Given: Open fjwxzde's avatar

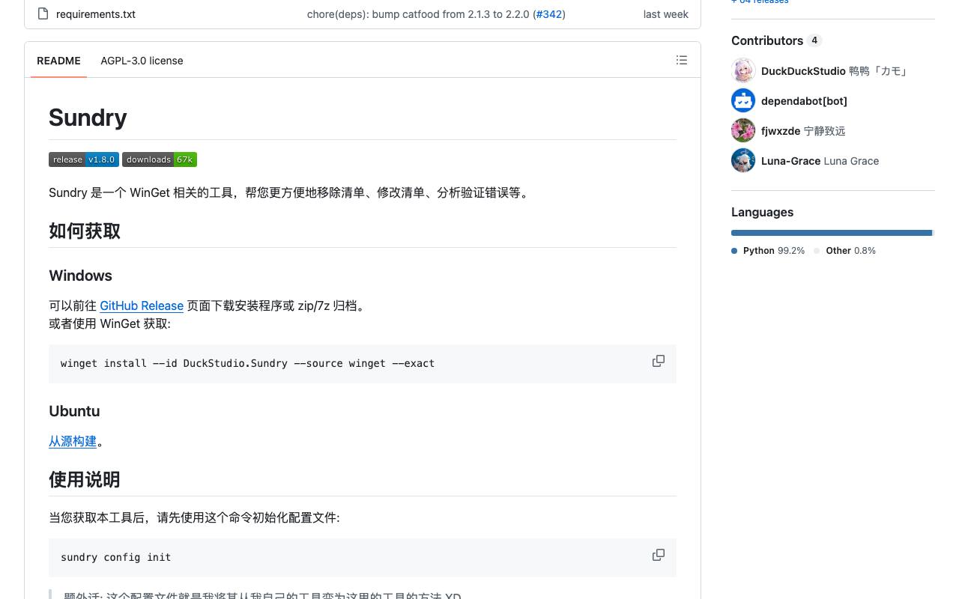Looking at the screenshot, I should pos(743,130).
